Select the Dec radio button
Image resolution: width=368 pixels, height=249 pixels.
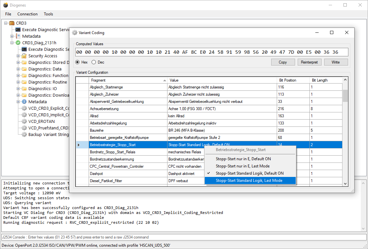[x=94, y=62]
